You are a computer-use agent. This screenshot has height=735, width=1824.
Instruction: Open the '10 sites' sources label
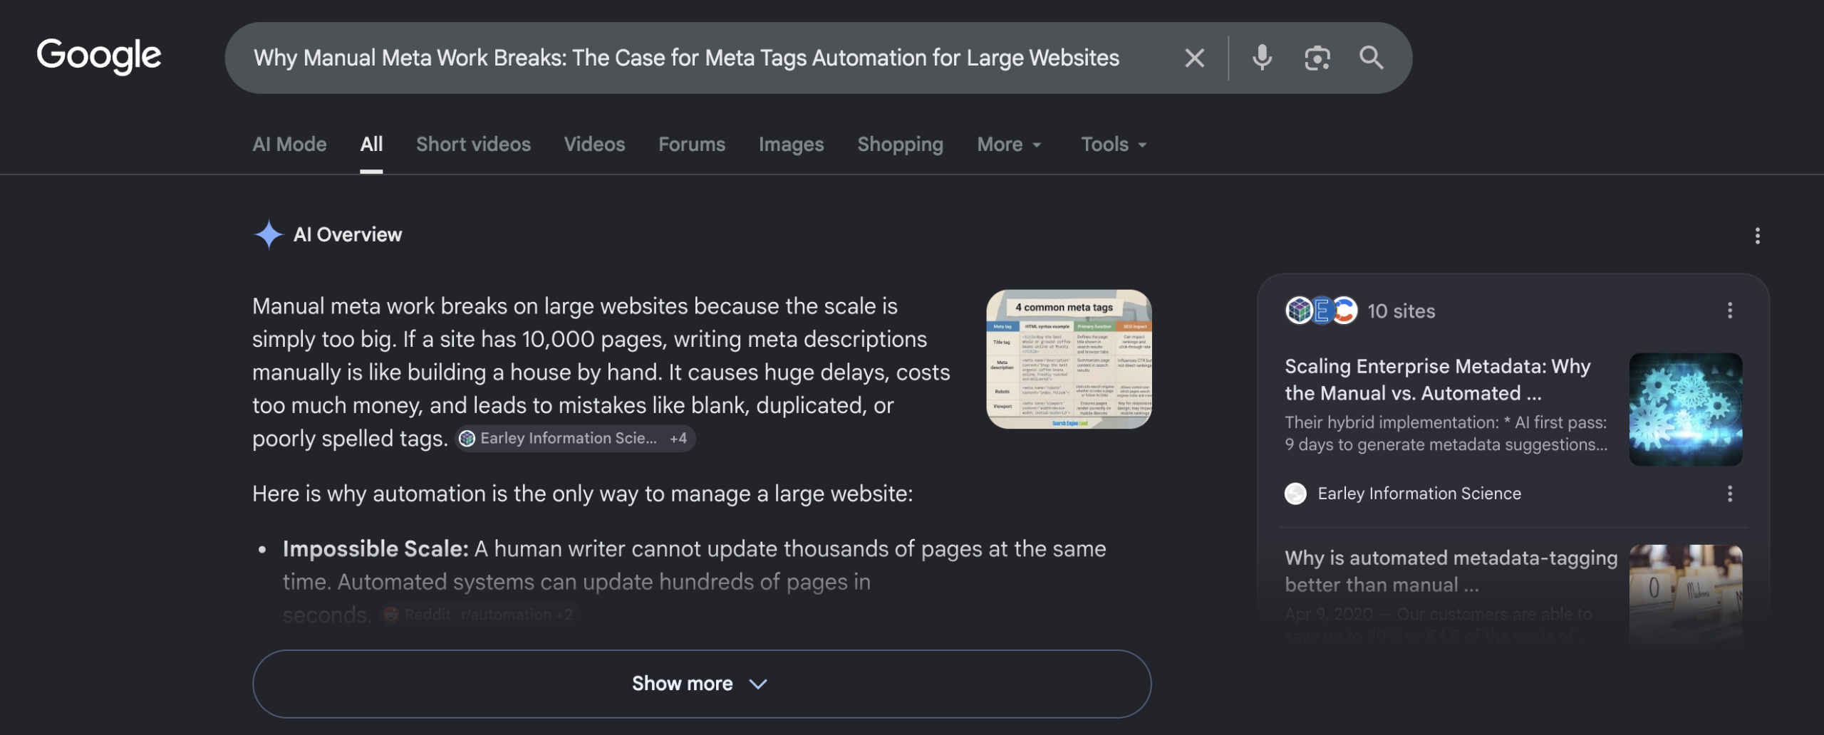point(1401,311)
